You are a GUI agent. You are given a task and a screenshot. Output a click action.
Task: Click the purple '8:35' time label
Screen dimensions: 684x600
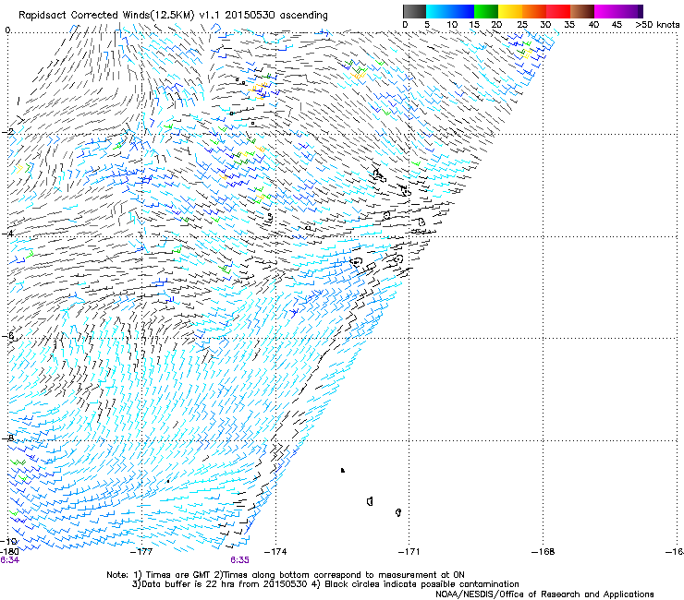click(x=240, y=560)
